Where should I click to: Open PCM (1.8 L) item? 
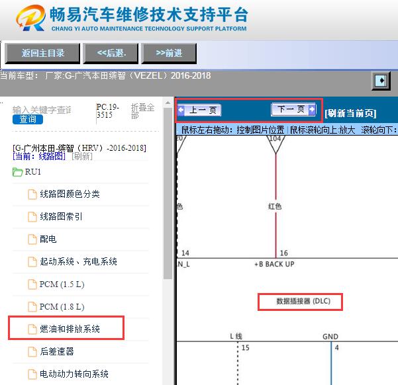[62, 307]
